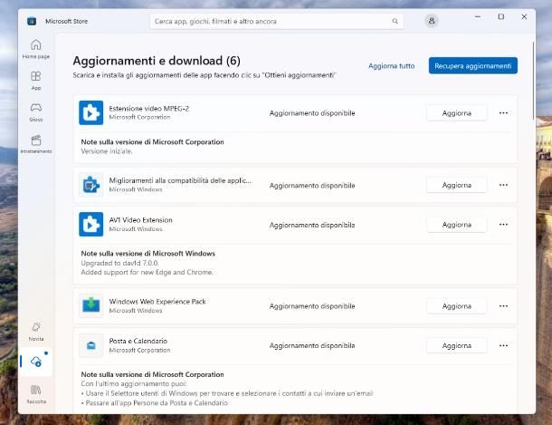552x425 pixels.
Task: Maximize the Microsoft Store window
Action: pyautogui.click(x=501, y=16)
